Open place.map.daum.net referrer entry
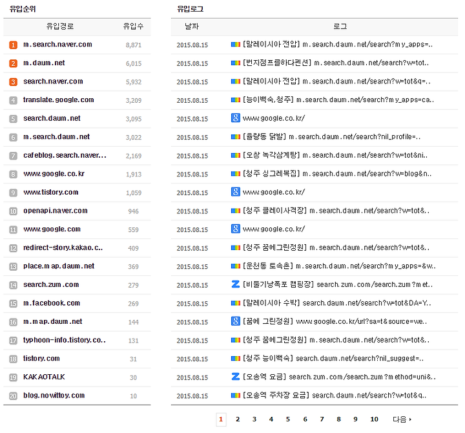The image size is (465, 433). [x=59, y=266]
